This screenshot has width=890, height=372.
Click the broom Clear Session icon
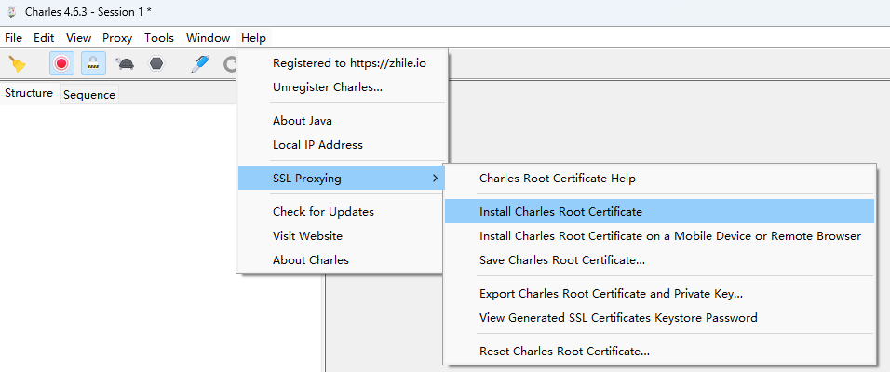(x=19, y=63)
